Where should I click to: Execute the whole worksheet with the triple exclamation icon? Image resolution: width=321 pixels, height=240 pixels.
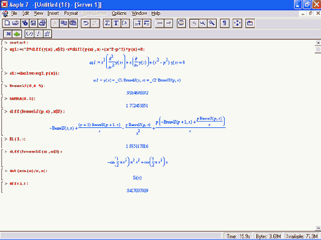coord(47,34)
